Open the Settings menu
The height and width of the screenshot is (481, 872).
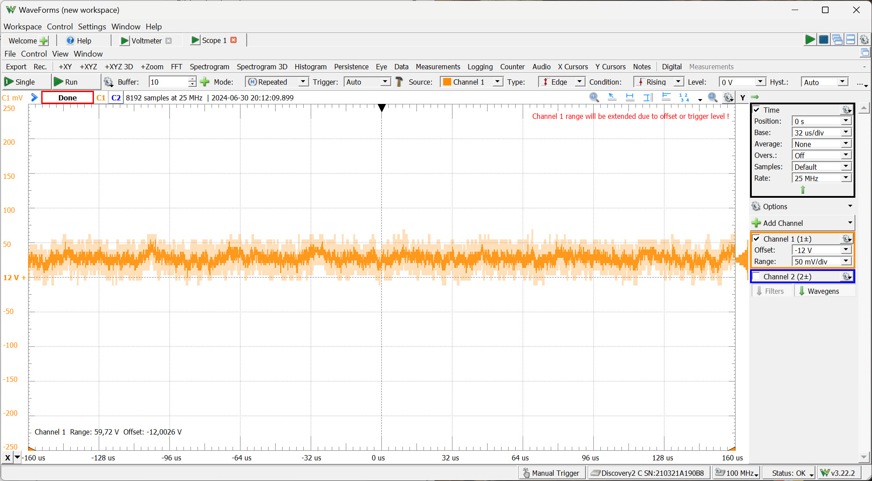(x=92, y=26)
